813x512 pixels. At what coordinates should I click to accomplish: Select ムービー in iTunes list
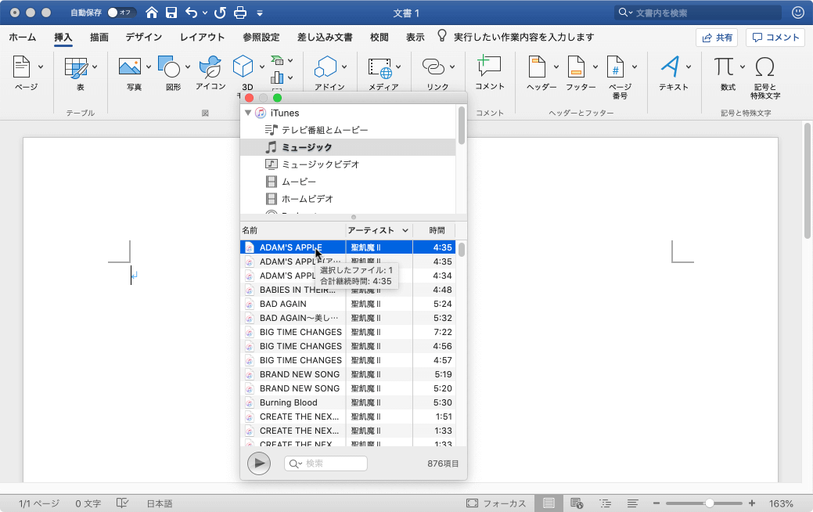348,182
